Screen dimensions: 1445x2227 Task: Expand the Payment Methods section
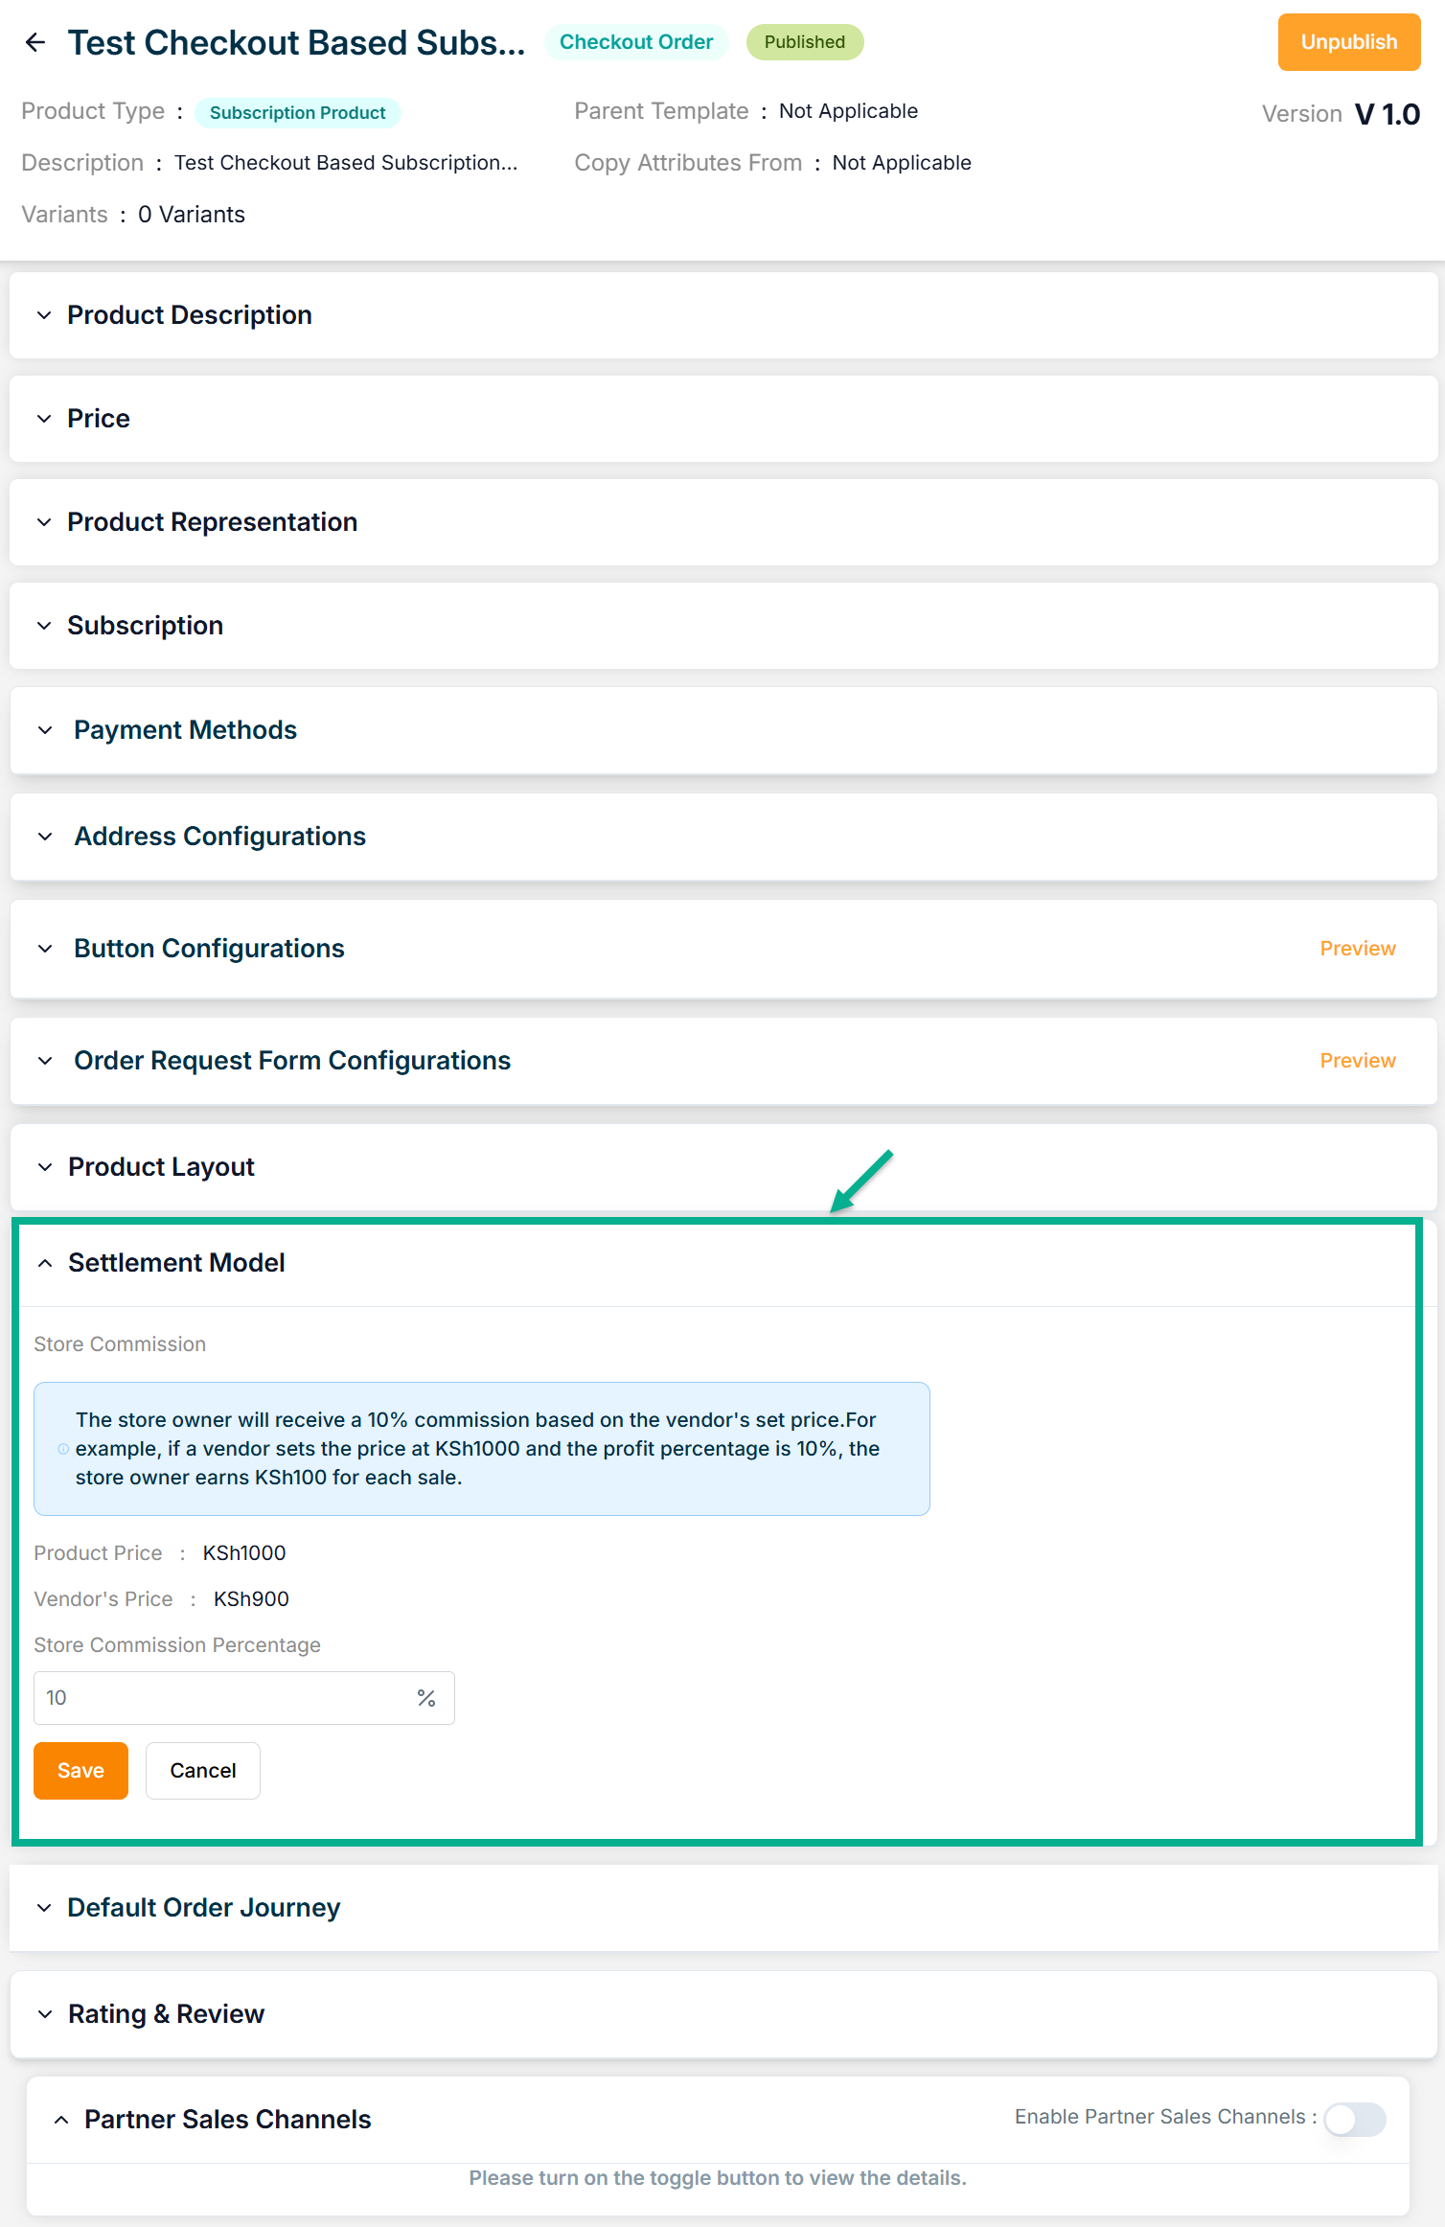pos(45,730)
